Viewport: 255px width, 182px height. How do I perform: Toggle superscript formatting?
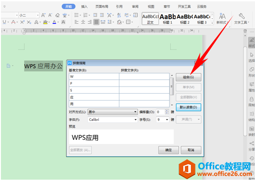click(22, 22)
